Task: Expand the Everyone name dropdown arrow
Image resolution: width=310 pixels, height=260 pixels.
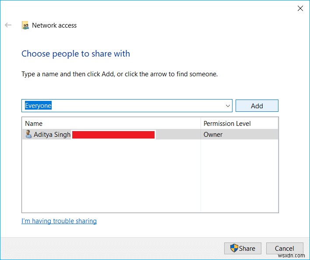Action: point(228,106)
